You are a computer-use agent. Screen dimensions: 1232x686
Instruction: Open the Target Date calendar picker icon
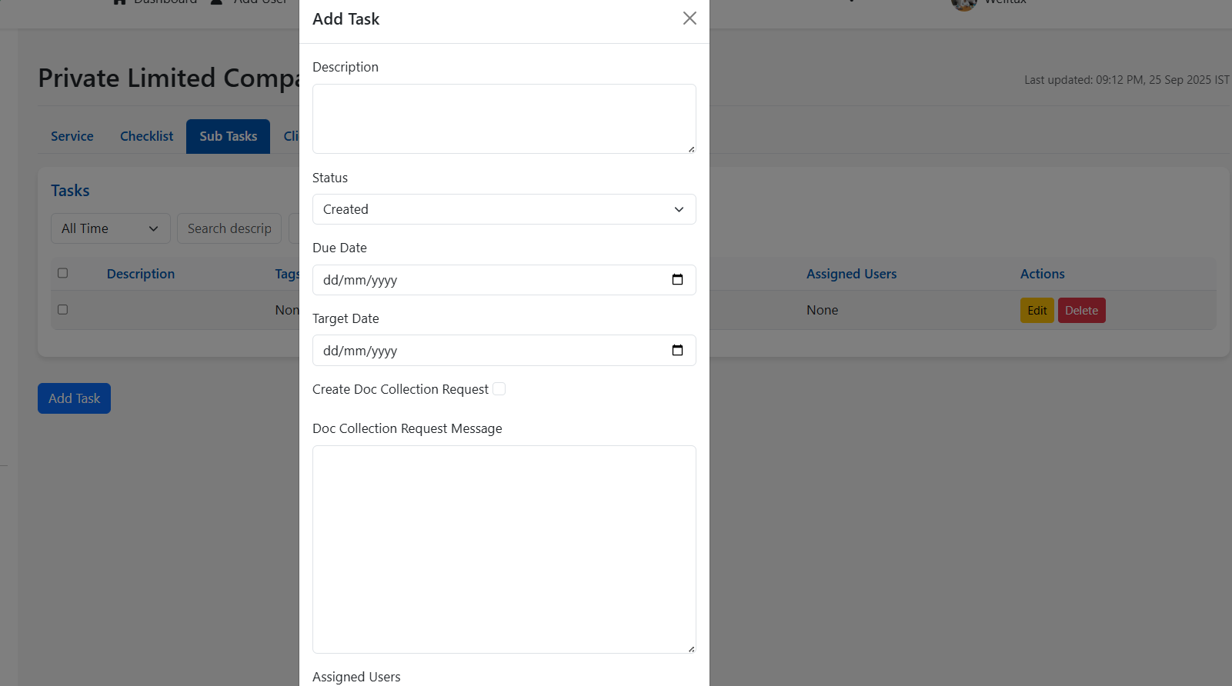[x=677, y=351]
